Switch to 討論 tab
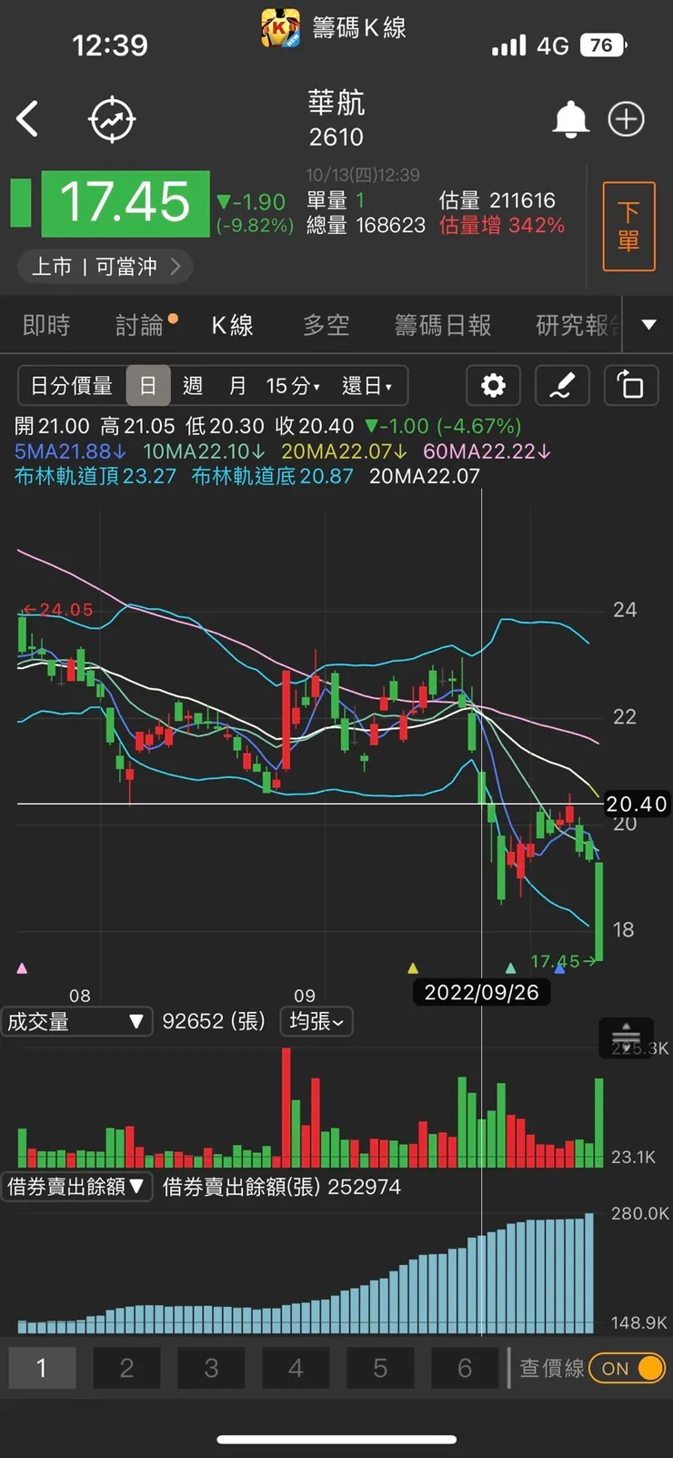 click(139, 325)
